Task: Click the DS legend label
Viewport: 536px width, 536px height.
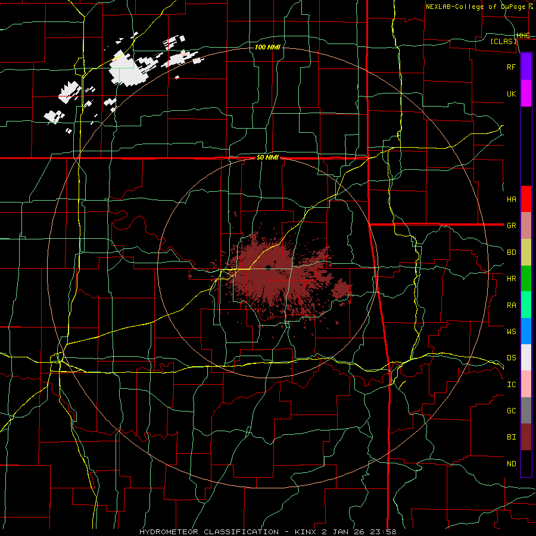Action: pyautogui.click(x=511, y=358)
